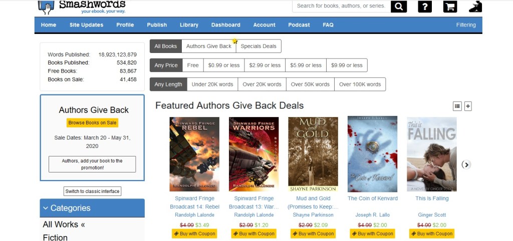Open the Filtering options
Screen dimensions: 513x241
point(466,25)
